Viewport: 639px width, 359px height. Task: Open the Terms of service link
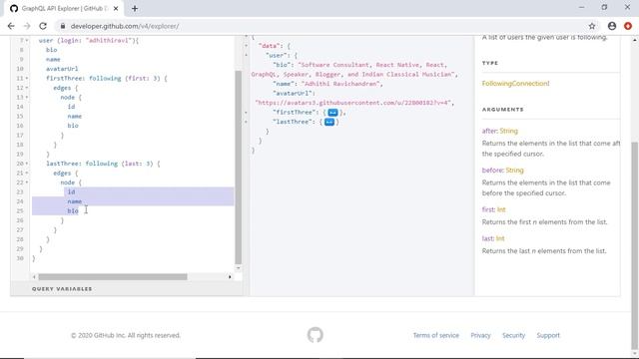click(435, 335)
